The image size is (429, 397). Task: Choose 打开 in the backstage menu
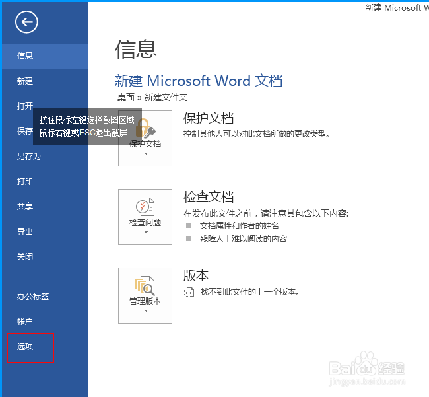coord(25,106)
